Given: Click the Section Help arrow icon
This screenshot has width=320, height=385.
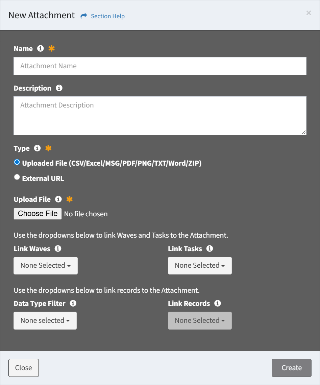Looking at the screenshot, I should [x=84, y=16].
